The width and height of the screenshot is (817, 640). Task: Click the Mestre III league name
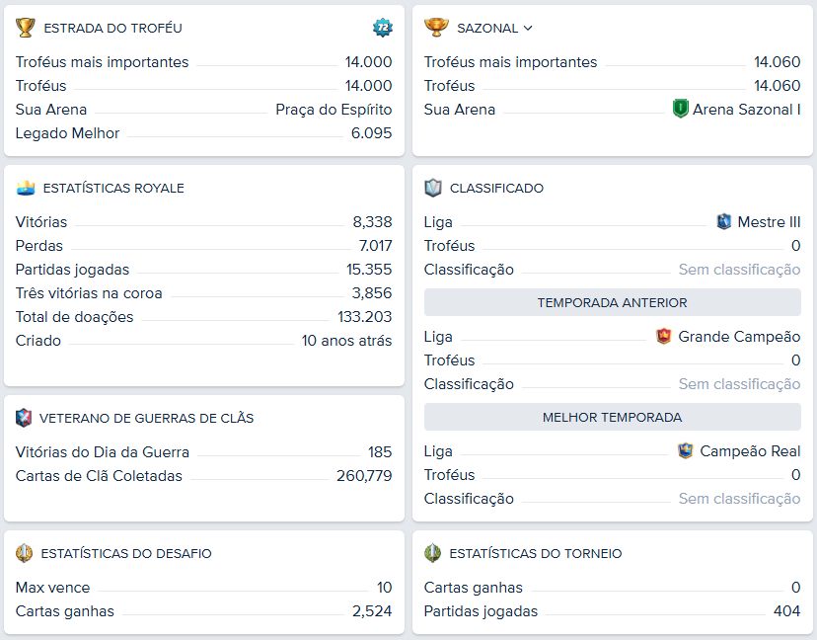(x=769, y=222)
